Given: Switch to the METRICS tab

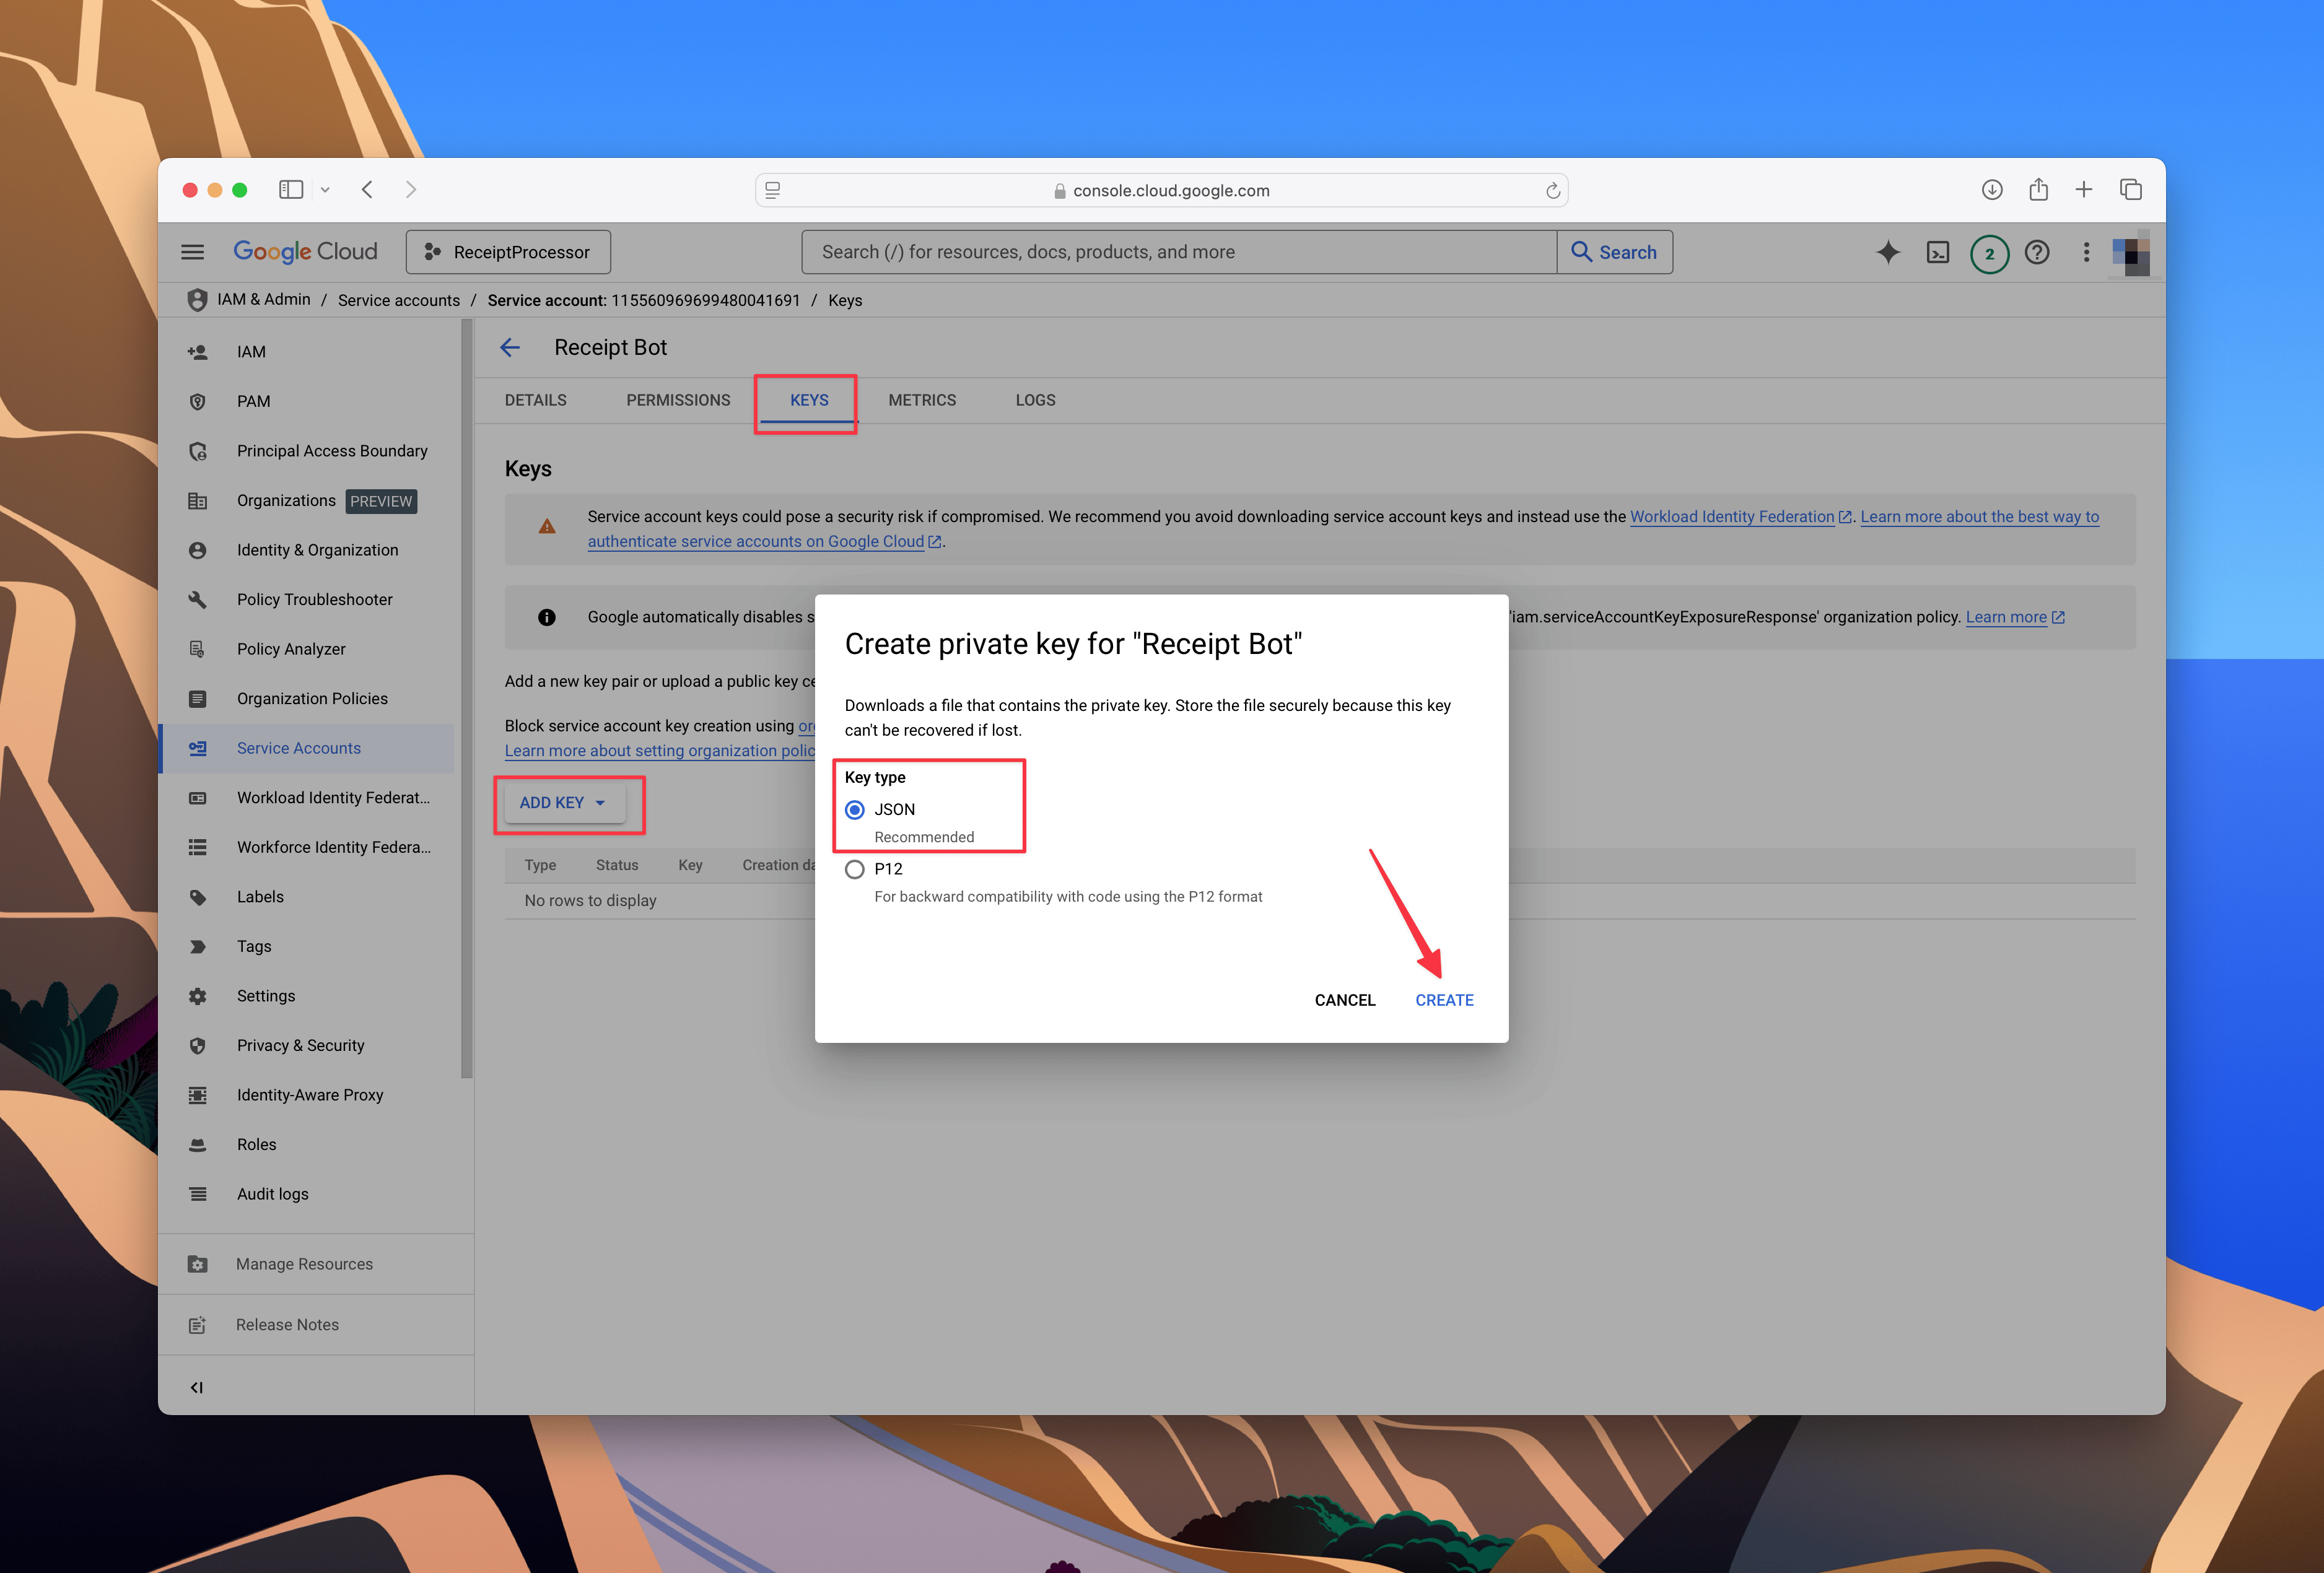Looking at the screenshot, I should (x=922, y=400).
